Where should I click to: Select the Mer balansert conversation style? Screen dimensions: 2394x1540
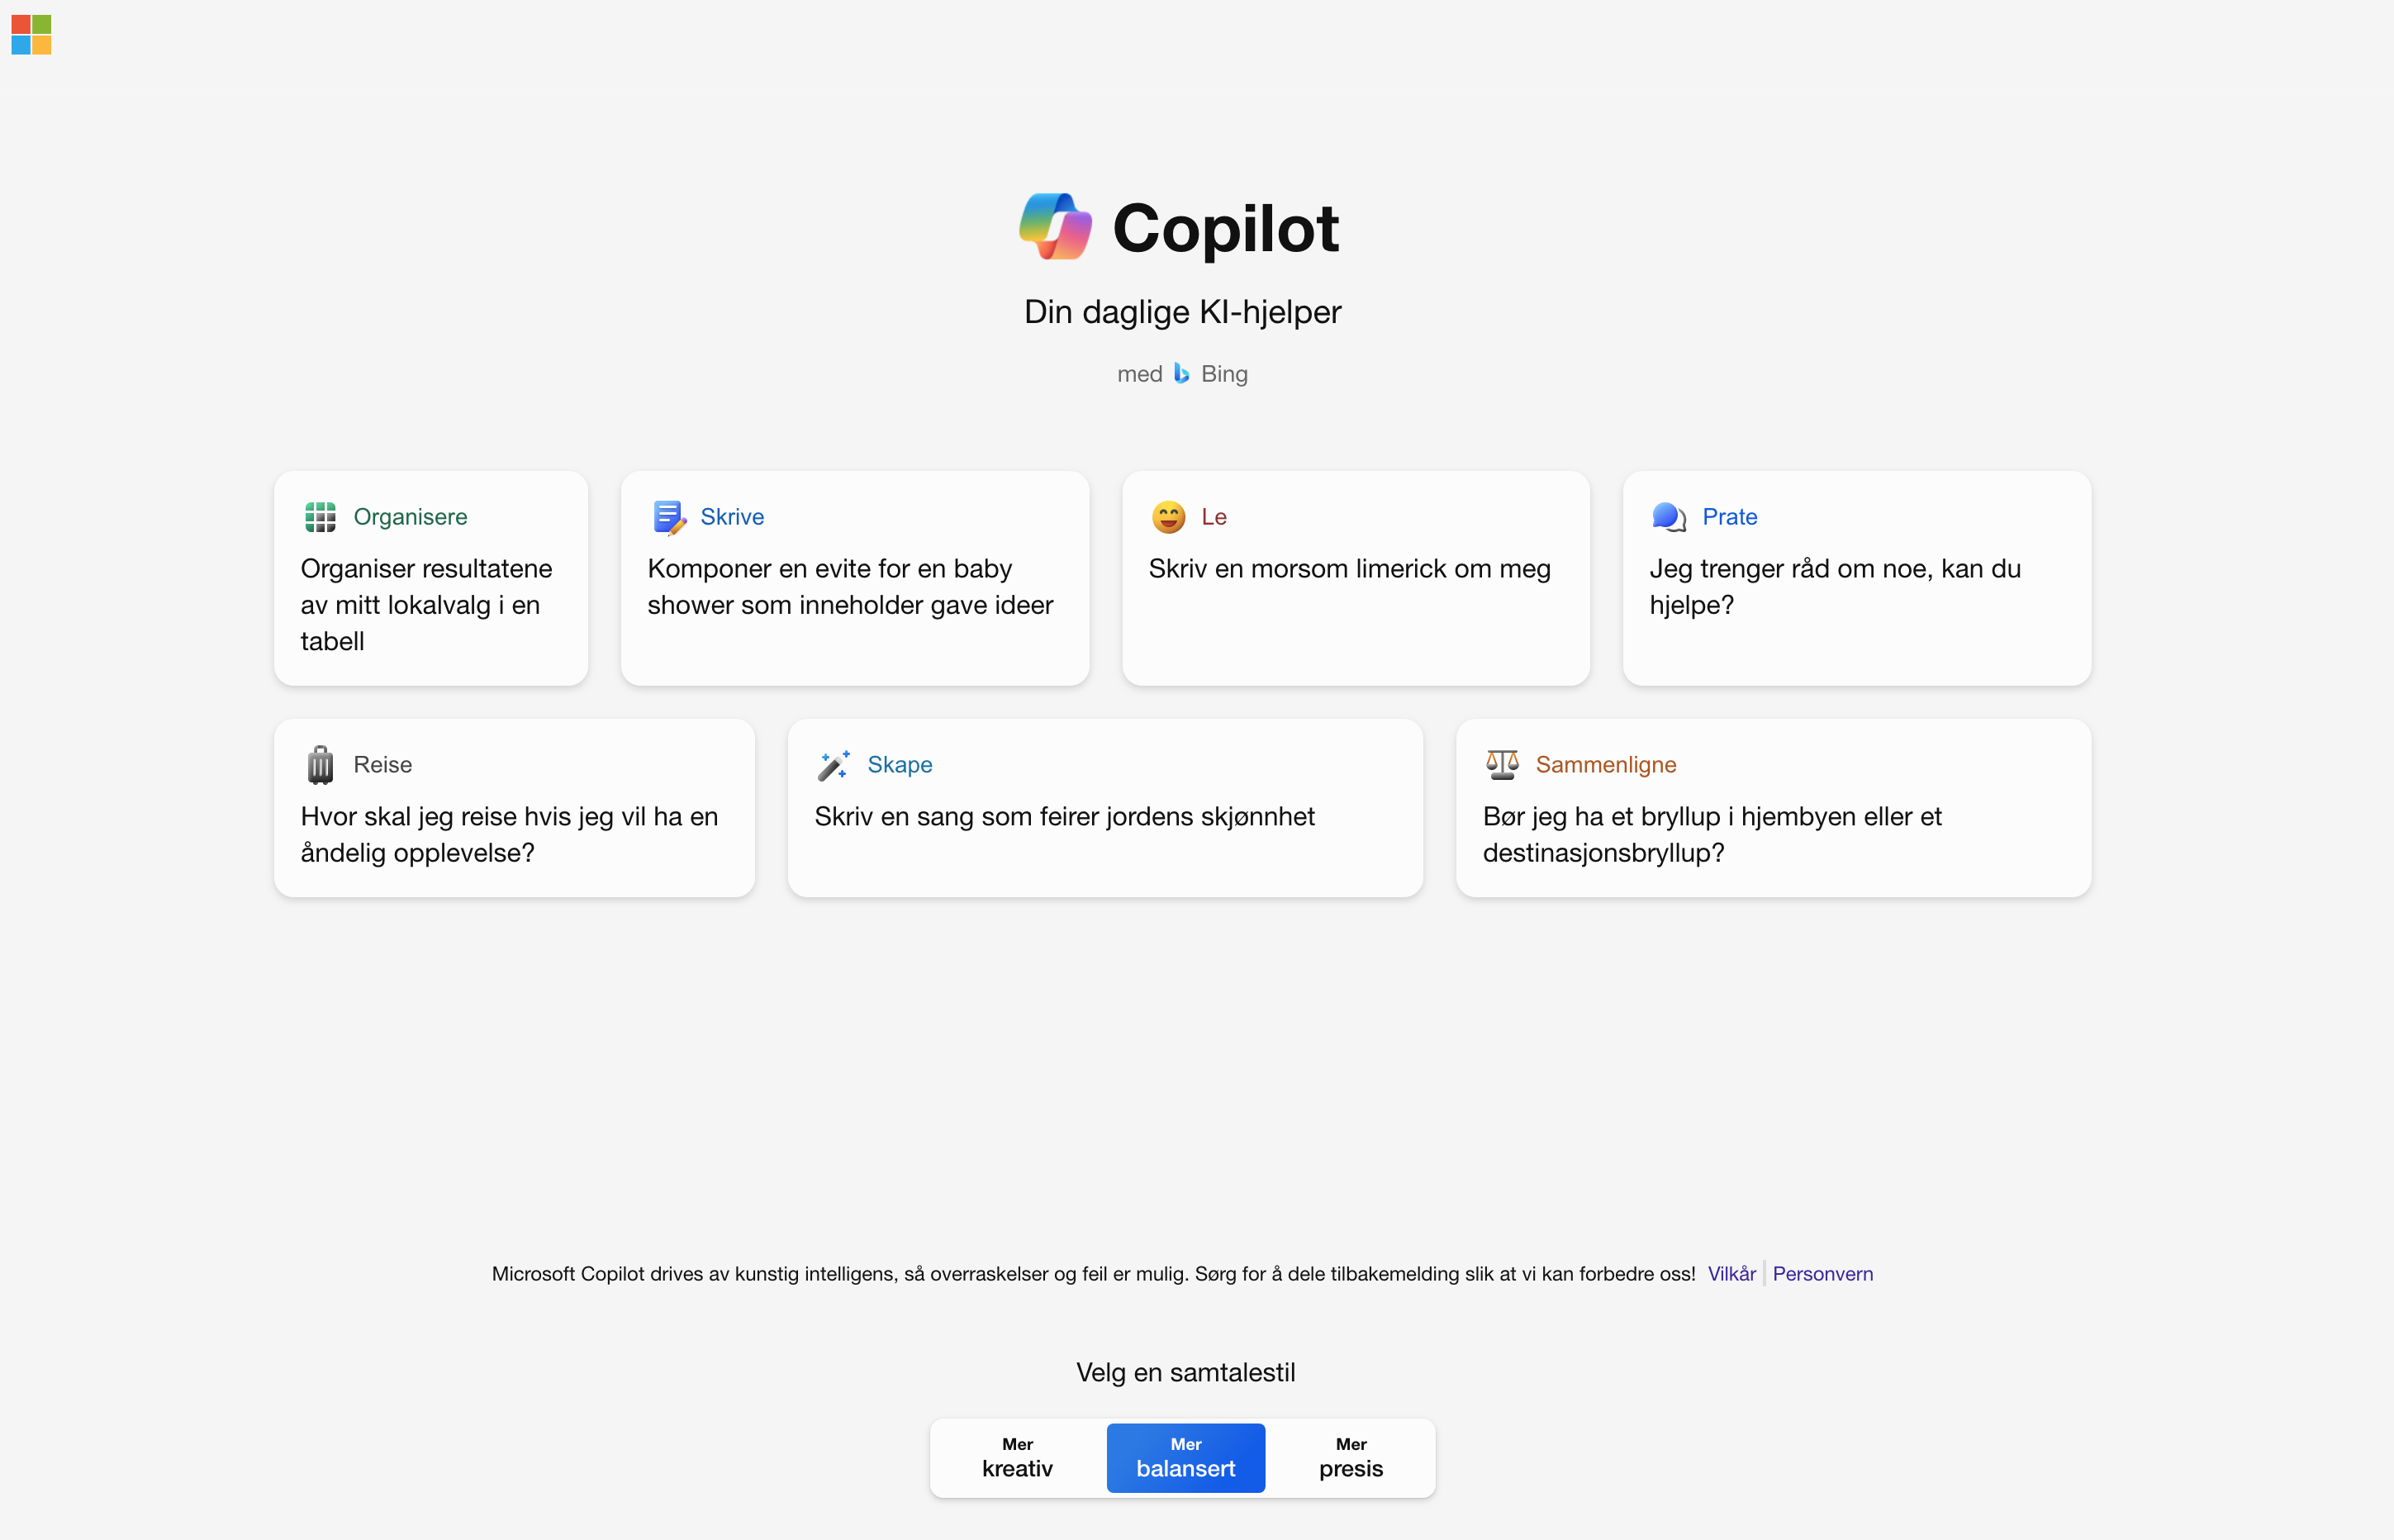tap(1185, 1458)
